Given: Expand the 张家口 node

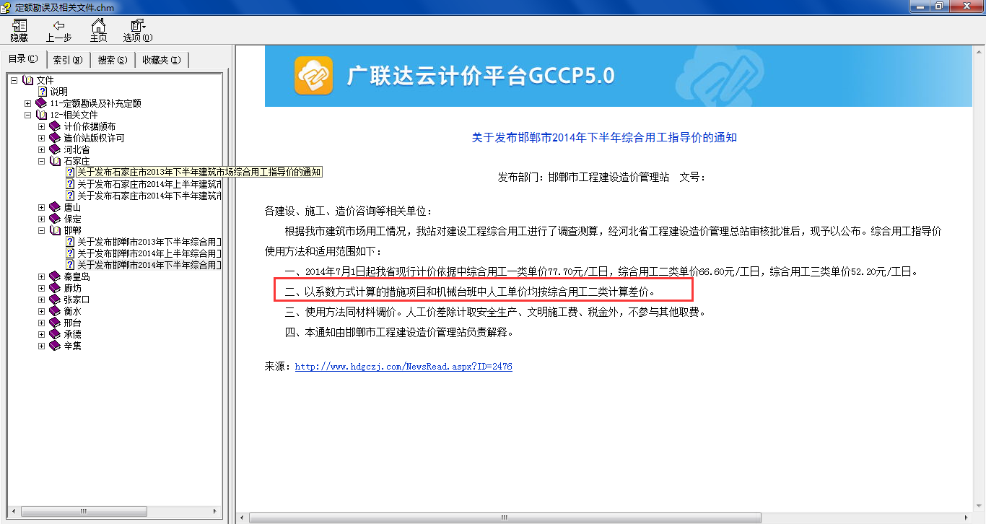Looking at the screenshot, I should click(x=42, y=300).
